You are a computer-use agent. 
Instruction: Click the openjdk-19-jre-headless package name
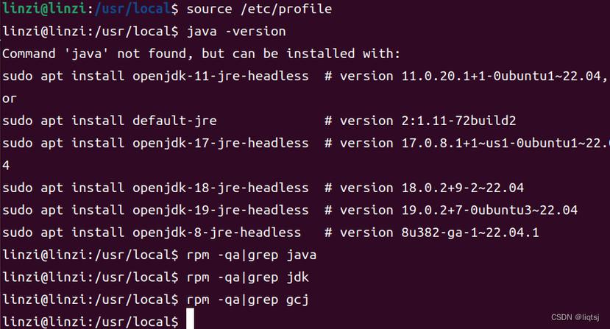pyautogui.click(x=221, y=210)
